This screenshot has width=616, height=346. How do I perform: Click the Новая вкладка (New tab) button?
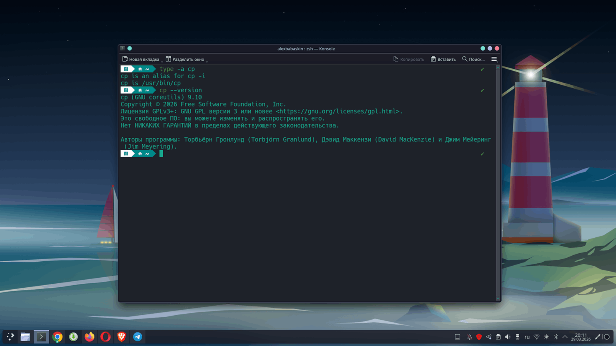click(141, 59)
